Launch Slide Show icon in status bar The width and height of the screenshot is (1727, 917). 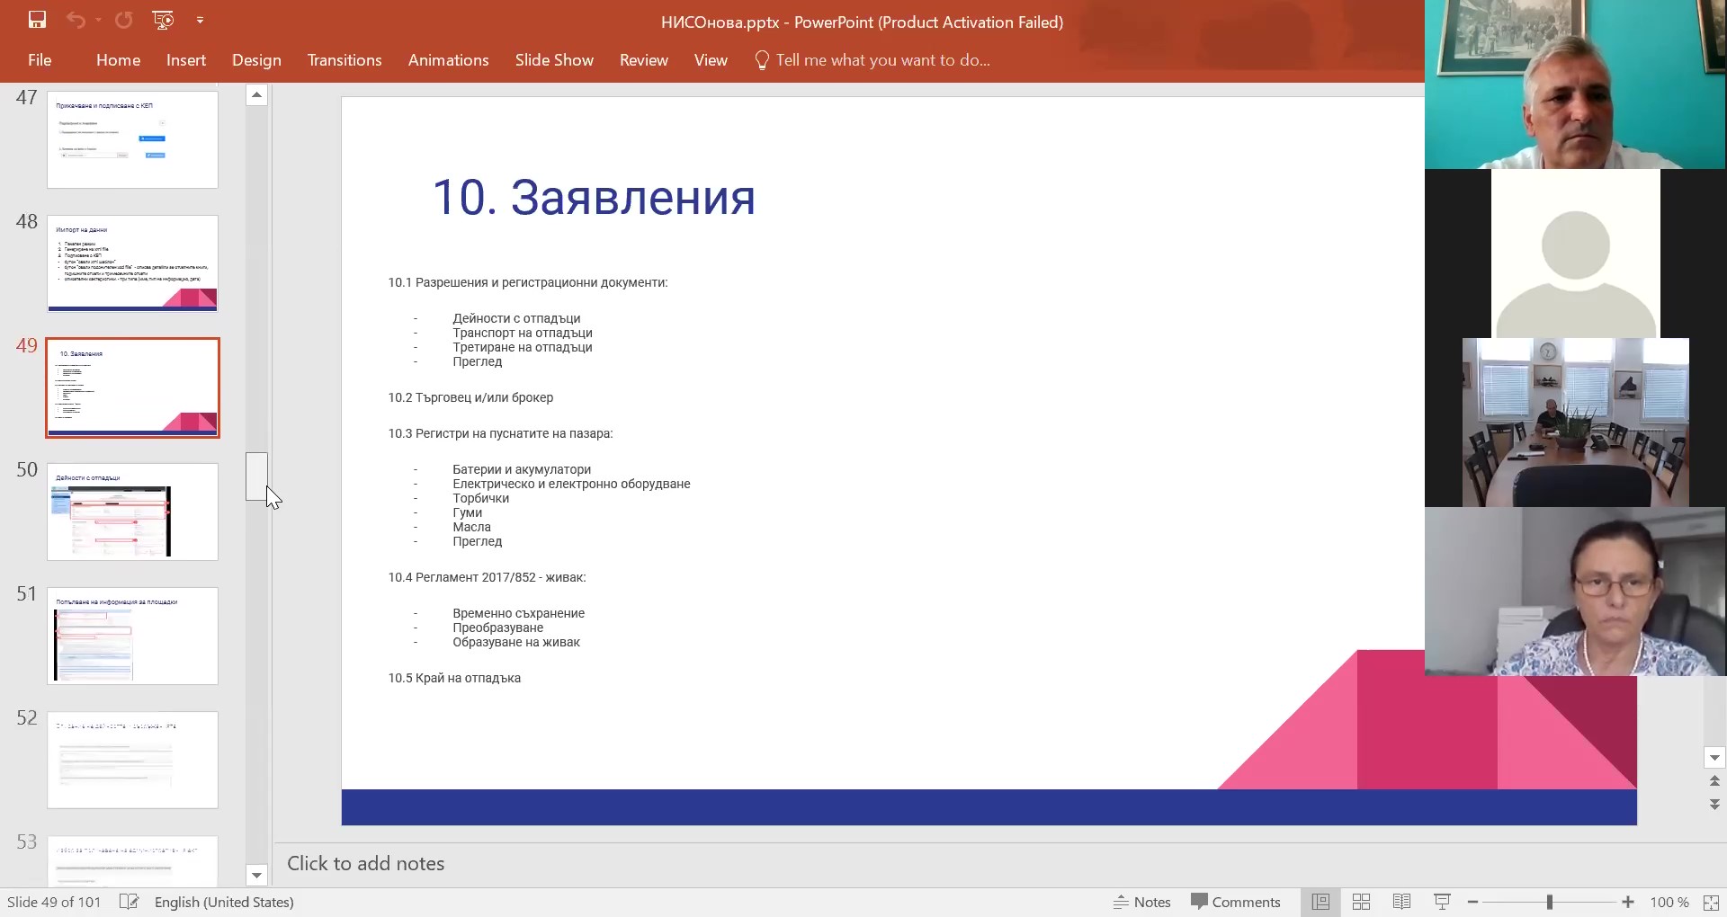(1442, 902)
